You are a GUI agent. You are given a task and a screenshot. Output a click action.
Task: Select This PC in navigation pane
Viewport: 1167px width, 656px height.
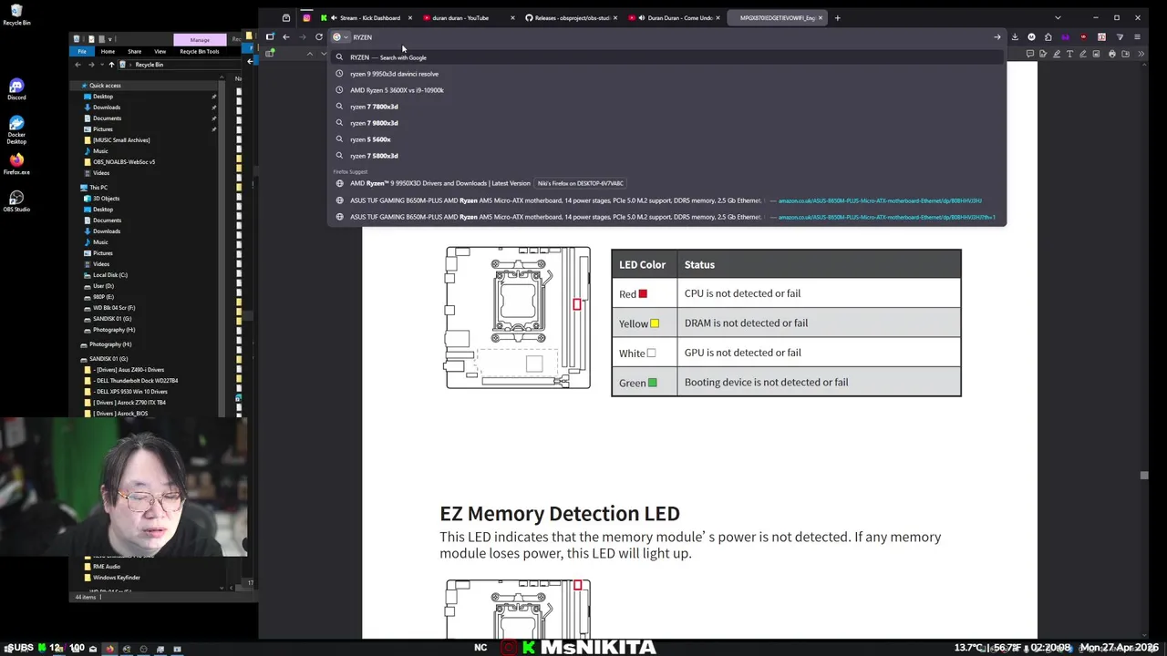[98, 188]
